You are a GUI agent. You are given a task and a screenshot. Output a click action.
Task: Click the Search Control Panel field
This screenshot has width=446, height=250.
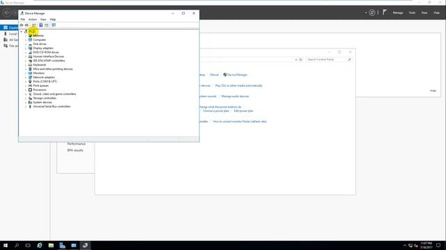(x=329, y=60)
